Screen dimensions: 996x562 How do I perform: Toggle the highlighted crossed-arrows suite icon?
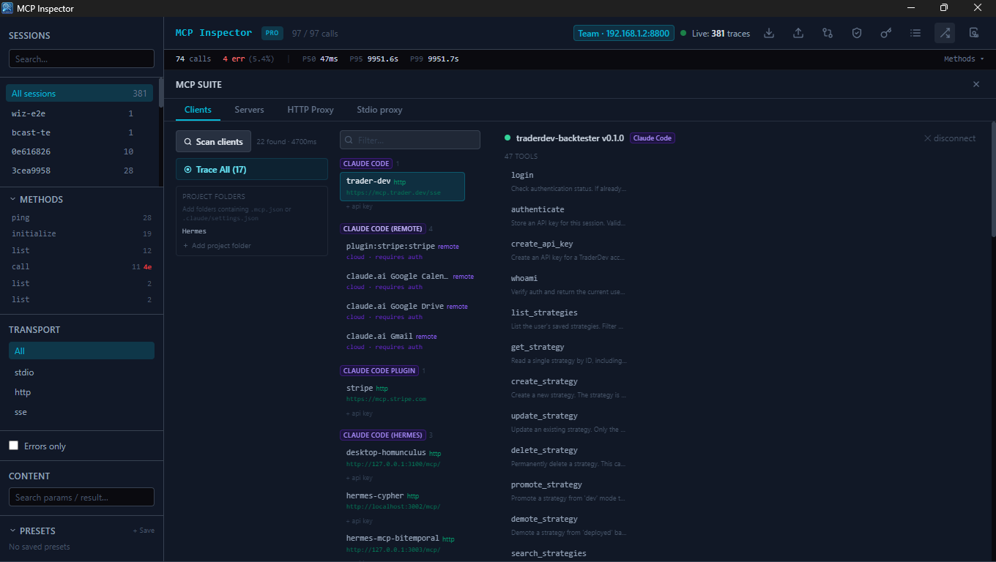point(945,33)
